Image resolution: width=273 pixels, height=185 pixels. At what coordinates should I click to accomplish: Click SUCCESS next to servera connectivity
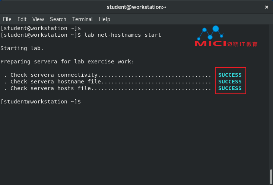(x=230, y=75)
